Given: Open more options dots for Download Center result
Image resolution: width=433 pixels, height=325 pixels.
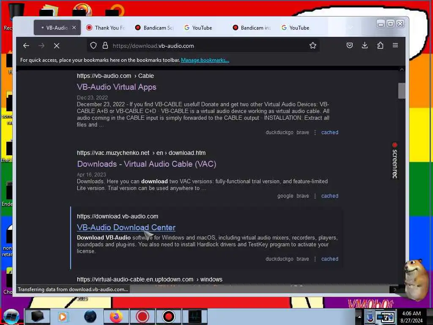Looking at the screenshot, I should point(315,259).
